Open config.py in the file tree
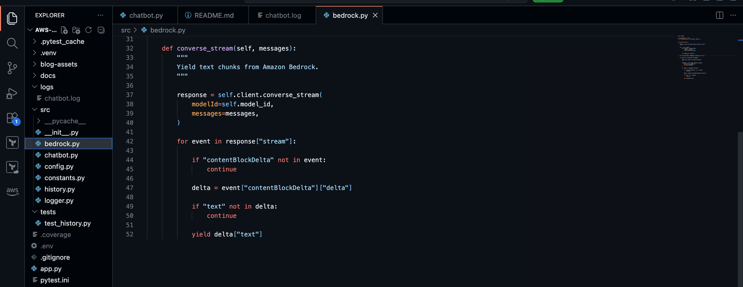 click(x=69, y=166)
